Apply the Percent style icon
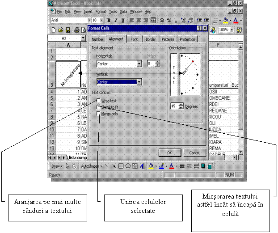278x233 pixels. 169,20
